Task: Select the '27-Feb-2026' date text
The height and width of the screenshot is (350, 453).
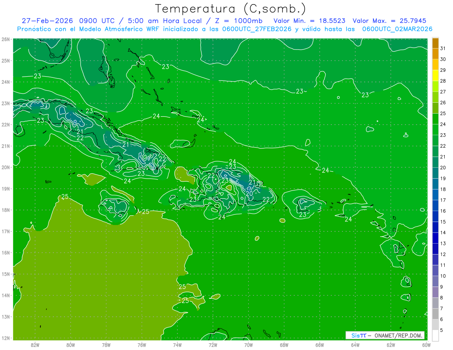Action: [47, 21]
